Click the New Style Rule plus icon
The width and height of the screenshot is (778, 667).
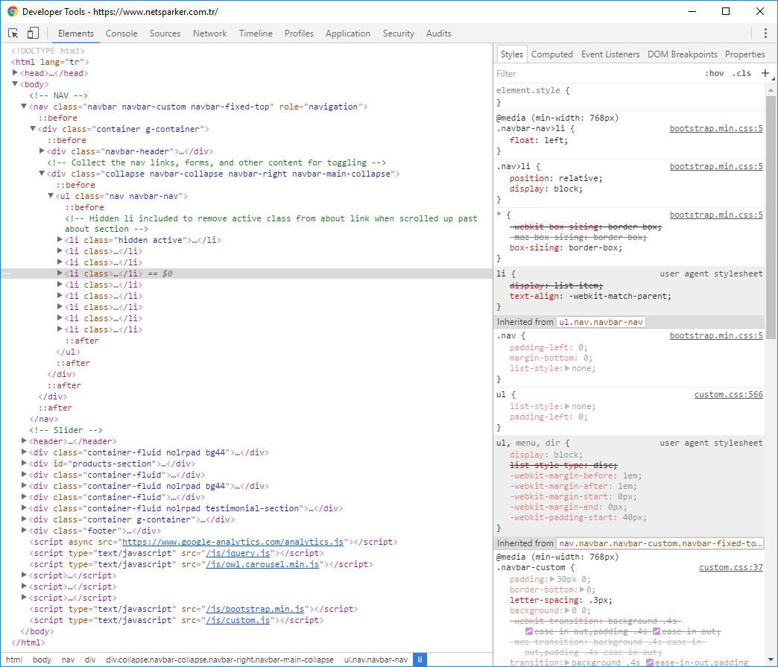(x=765, y=73)
